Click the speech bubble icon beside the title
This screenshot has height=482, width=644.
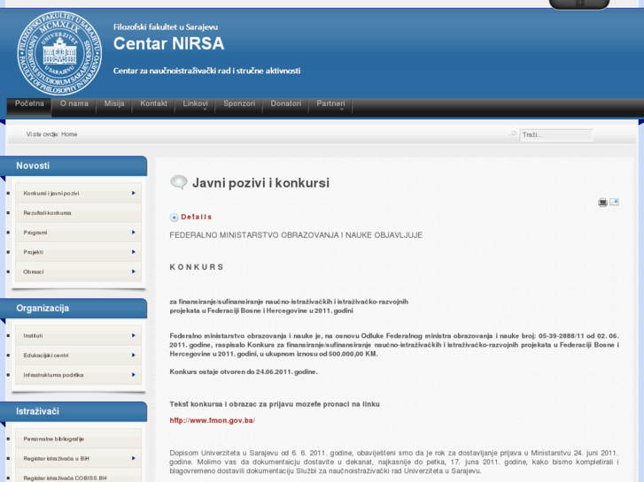click(178, 183)
